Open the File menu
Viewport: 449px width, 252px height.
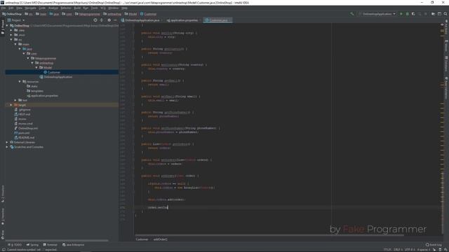pyautogui.click(x=4, y=8)
